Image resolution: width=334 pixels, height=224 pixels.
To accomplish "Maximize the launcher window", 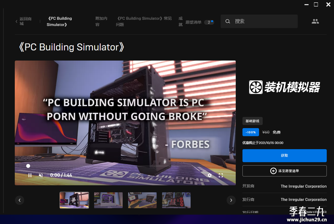I will [x=316, y=4].
